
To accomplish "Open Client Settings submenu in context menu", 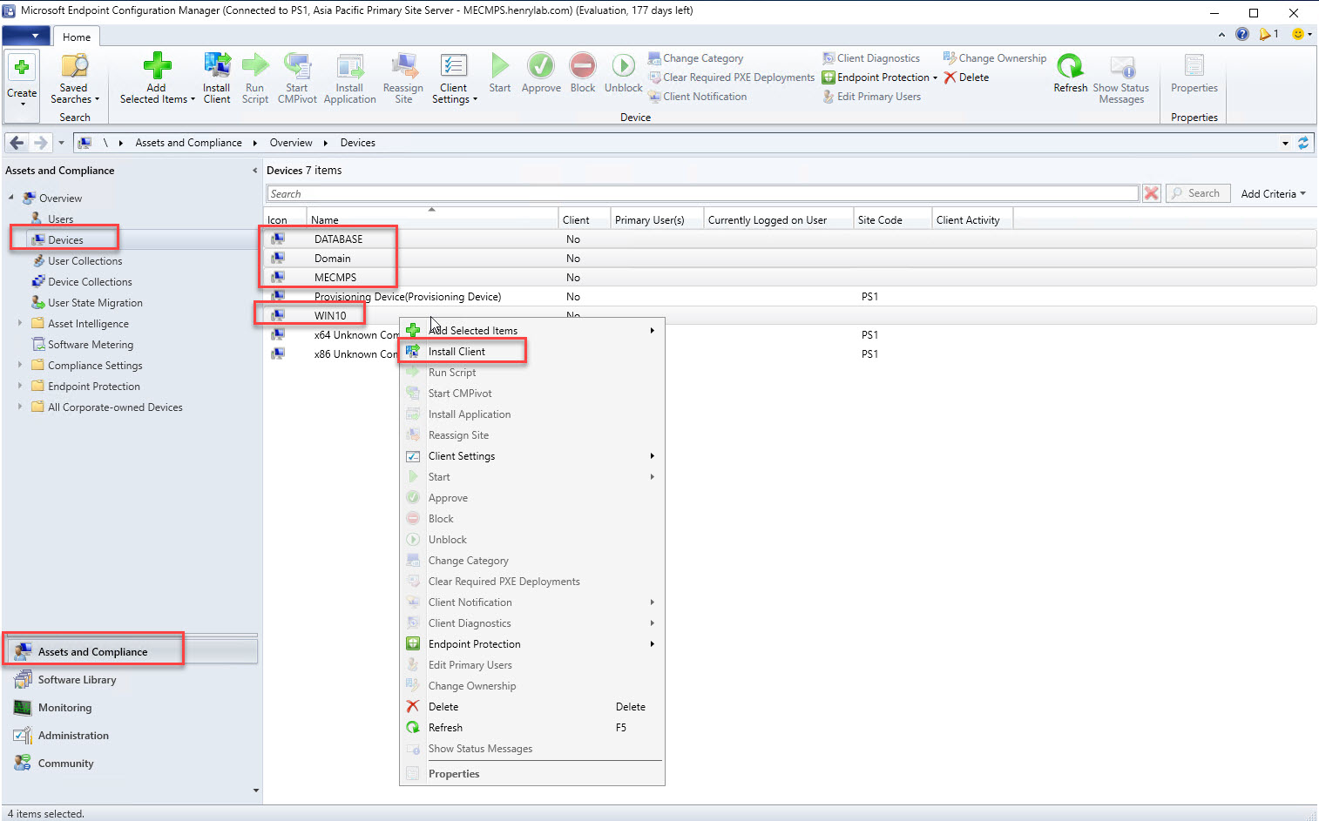I will tap(462, 456).
